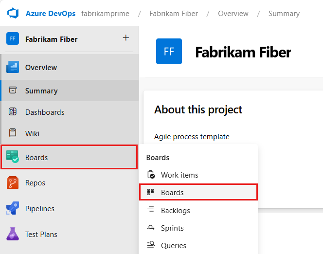This screenshot has height=254, width=323.
Task: Click the About this project heading
Action: pos(198,109)
